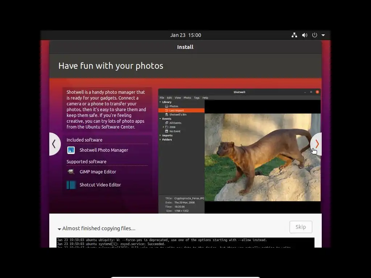Image resolution: width=371 pixels, height=278 pixels.
Task: Select the No Event tree item
Action: [175, 131]
